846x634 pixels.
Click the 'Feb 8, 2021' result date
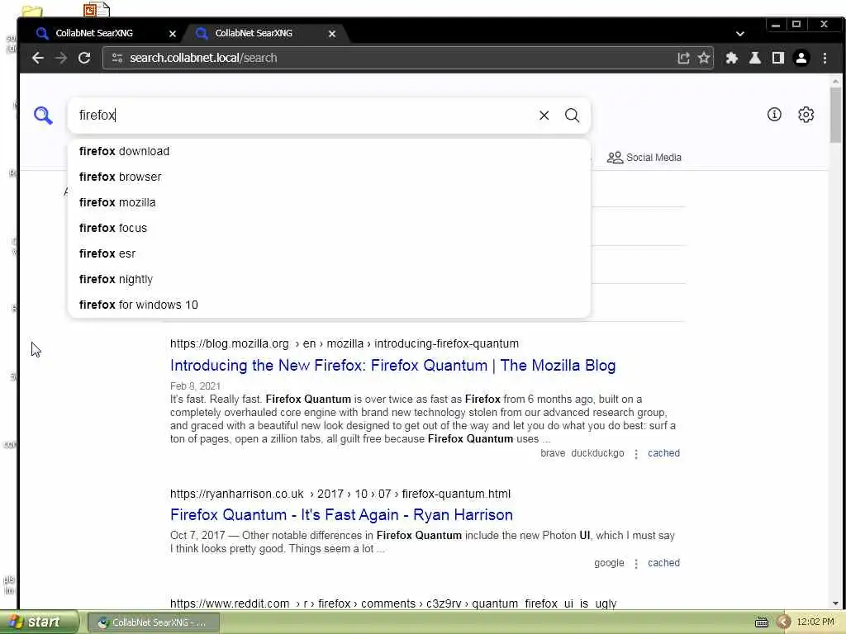[x=195, y=386]
